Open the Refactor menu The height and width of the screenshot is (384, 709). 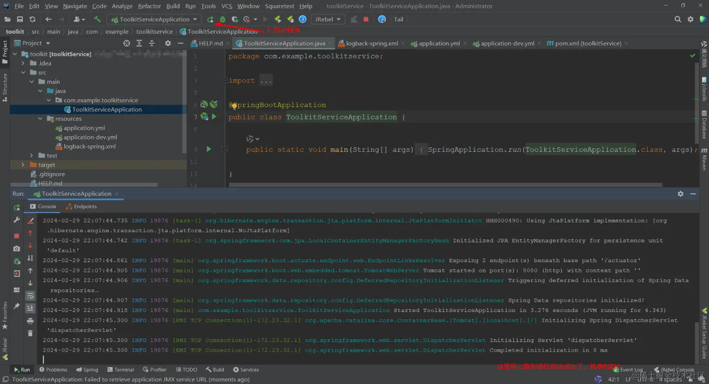149,6
